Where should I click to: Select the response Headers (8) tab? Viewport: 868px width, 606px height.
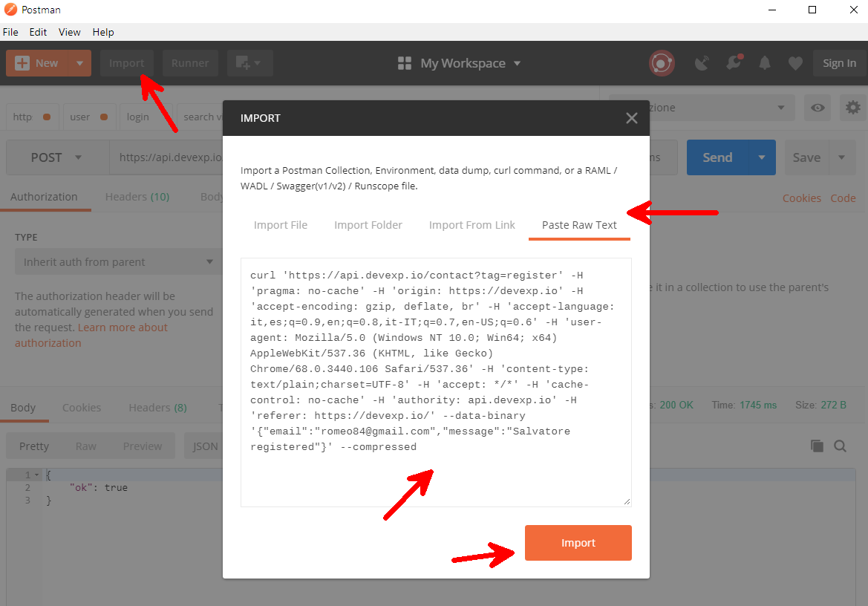[x=157, y=407]
